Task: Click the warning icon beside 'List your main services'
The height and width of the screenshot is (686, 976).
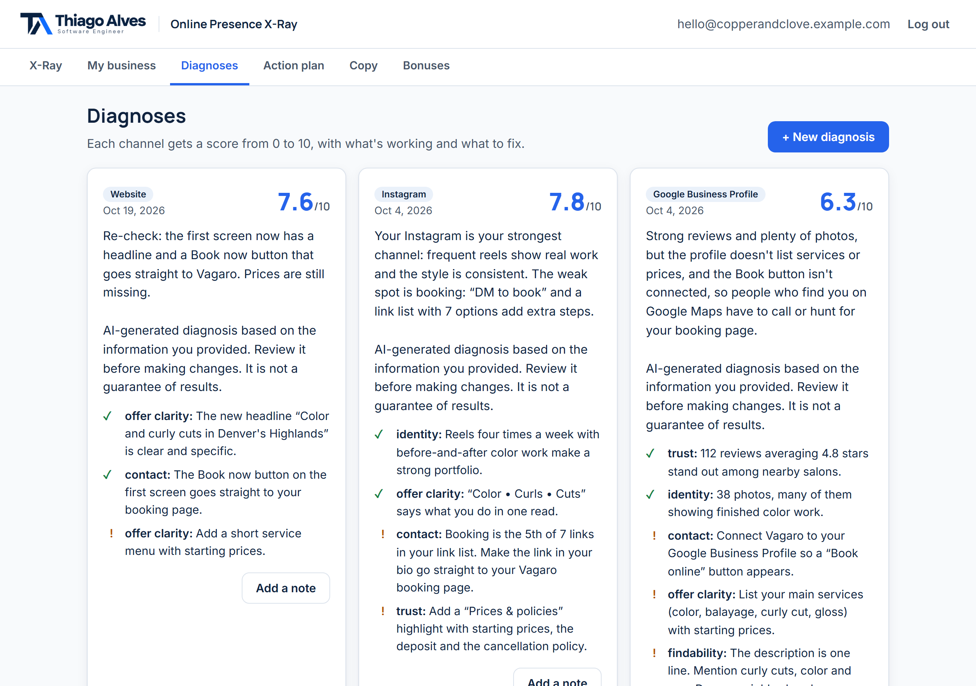Action: tap(654, 594)
